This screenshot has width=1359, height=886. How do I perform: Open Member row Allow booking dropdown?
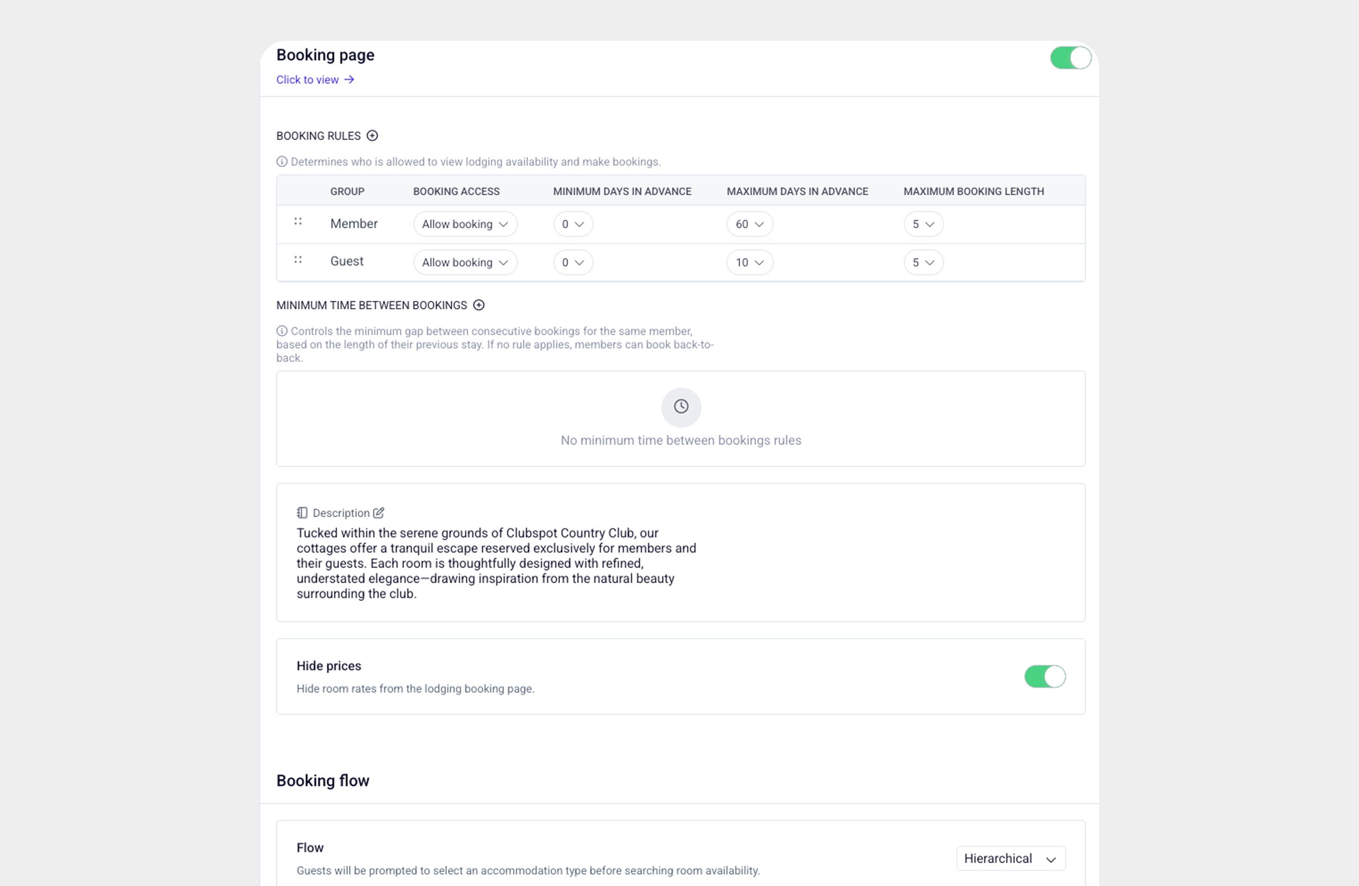point(465,224)
